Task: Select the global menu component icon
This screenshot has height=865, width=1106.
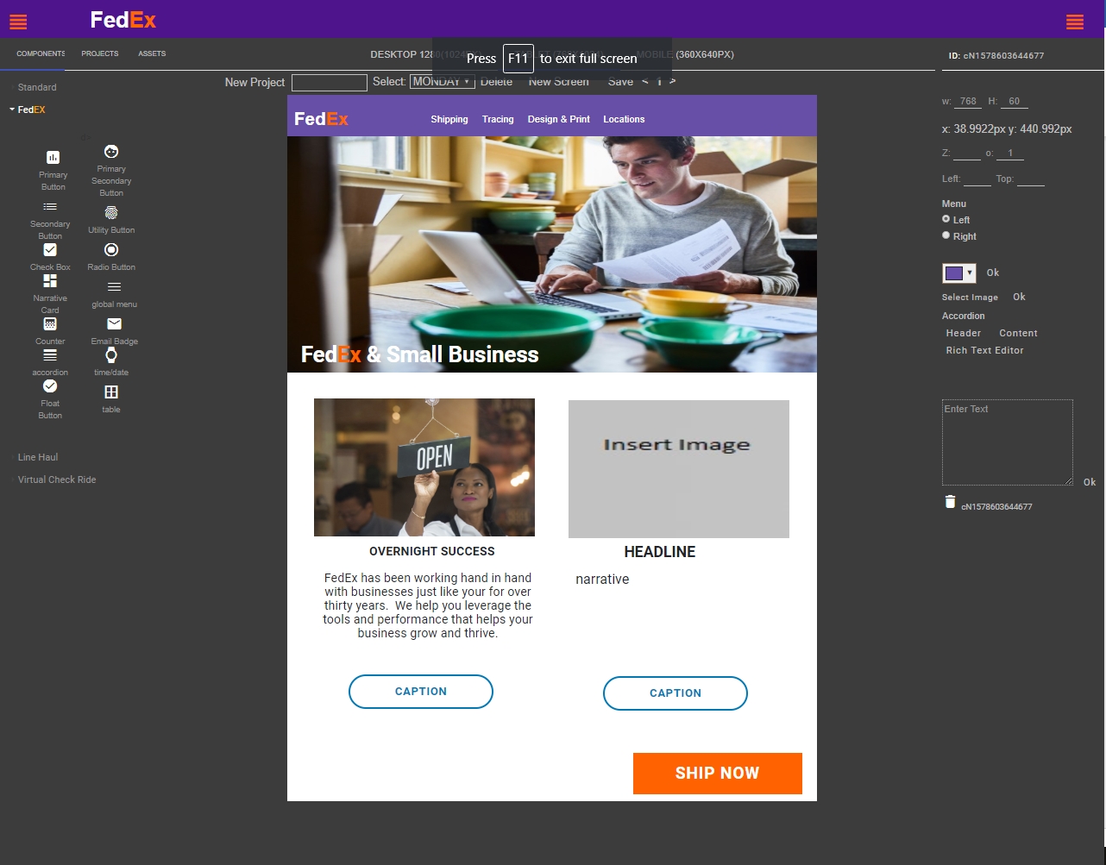Action: pos(115,287)
